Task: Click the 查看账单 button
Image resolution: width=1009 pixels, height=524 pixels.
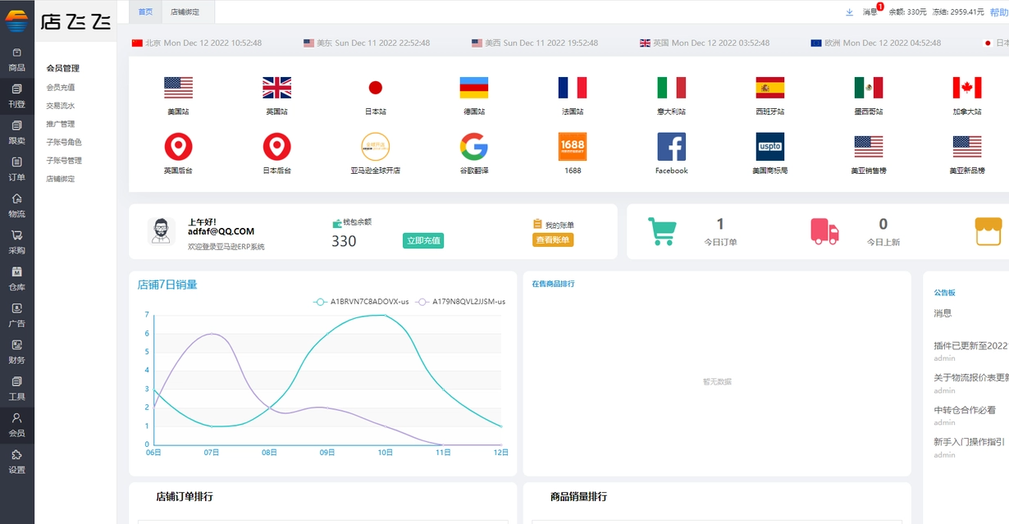Action: [553, 239]
